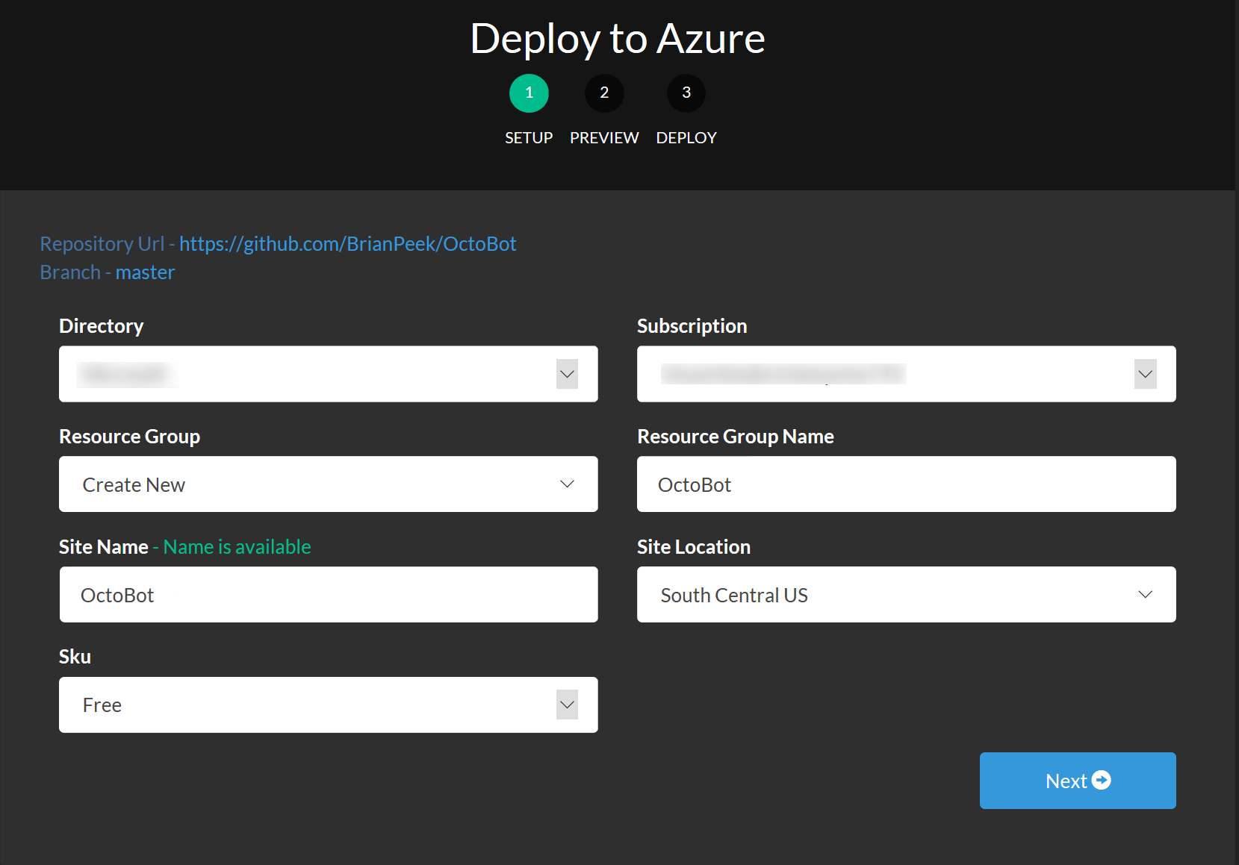The width and height of the screenshot is (1239, 865).
Task: Click the green step 1 circle
Action: [x=529, y=93]
